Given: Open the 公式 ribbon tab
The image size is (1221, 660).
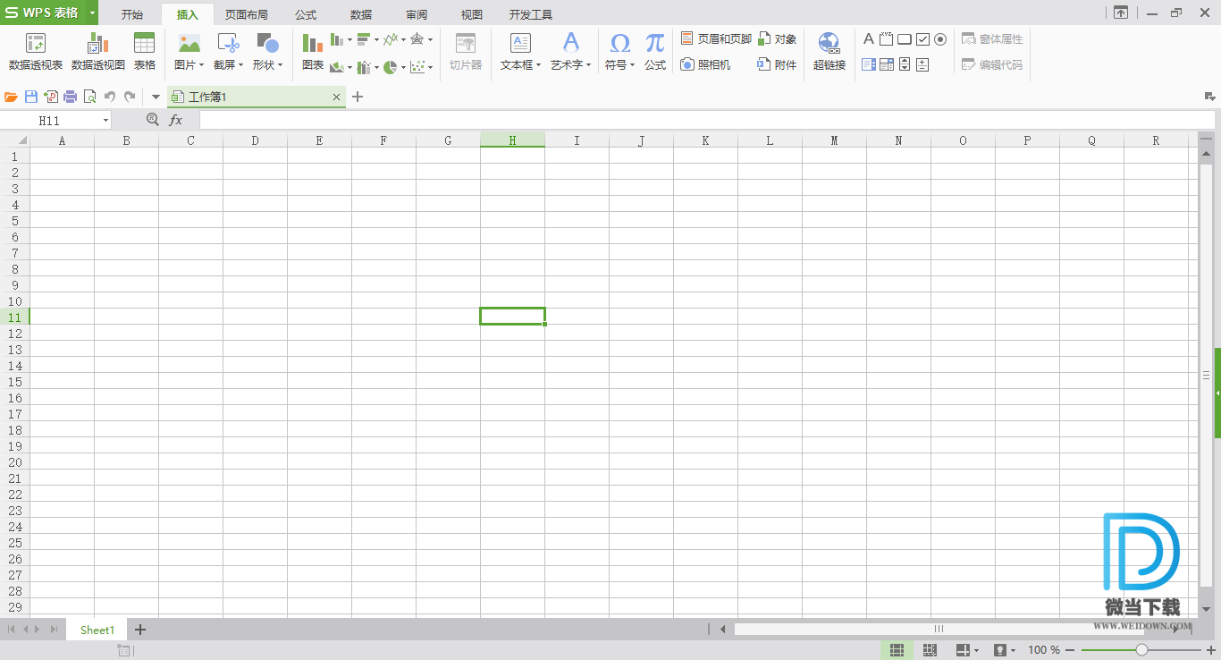Looking at the screenshot, I should coord(306,15).
